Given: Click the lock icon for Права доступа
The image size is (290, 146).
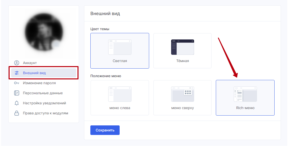Looking at the screenshot, I should (17, 113).
